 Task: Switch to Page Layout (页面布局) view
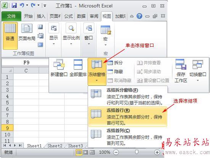pyautogui.click(x=27, y=32)
